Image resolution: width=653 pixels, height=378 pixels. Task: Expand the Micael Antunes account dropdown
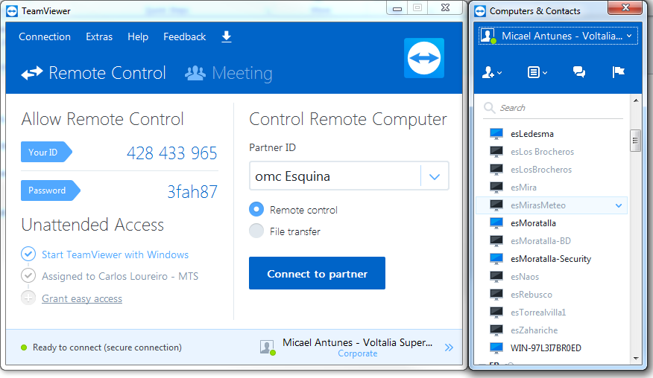point(629,36)
